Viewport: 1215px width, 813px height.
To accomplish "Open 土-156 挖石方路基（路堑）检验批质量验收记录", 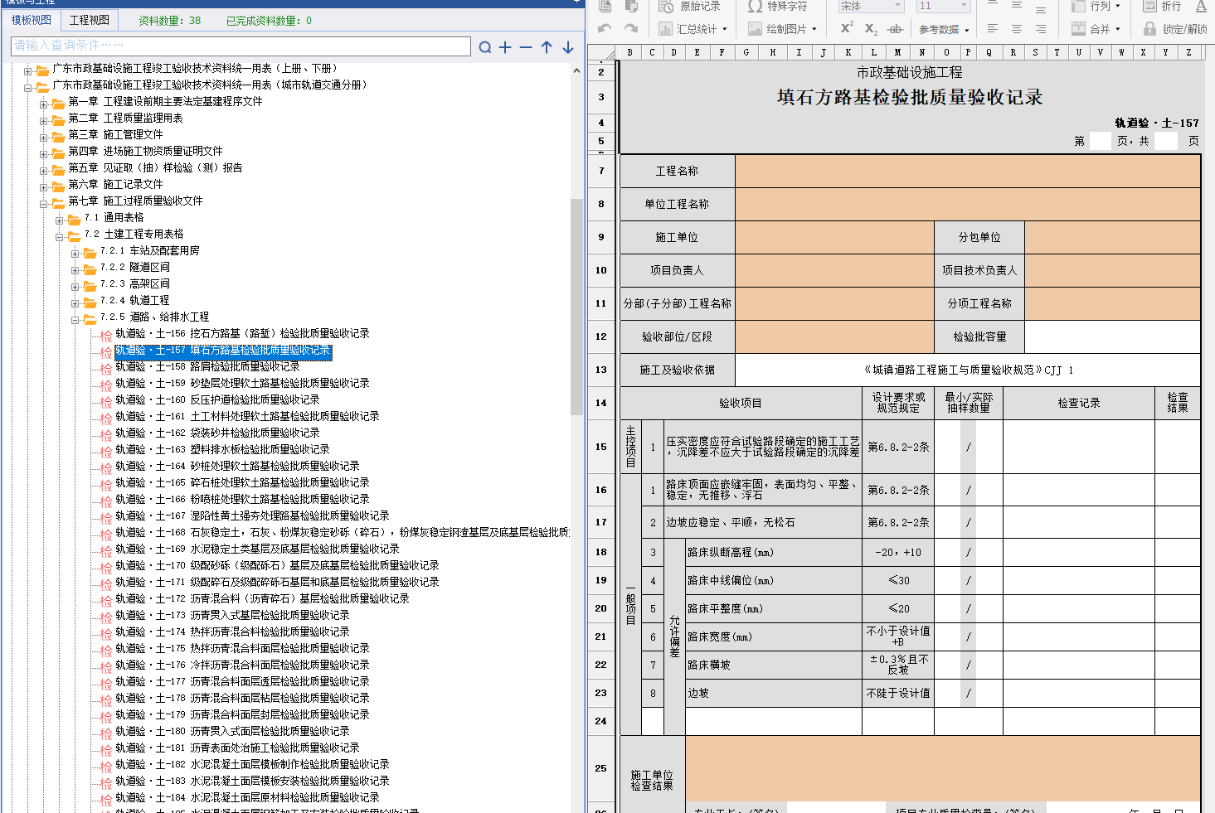I will click(242, 334).
